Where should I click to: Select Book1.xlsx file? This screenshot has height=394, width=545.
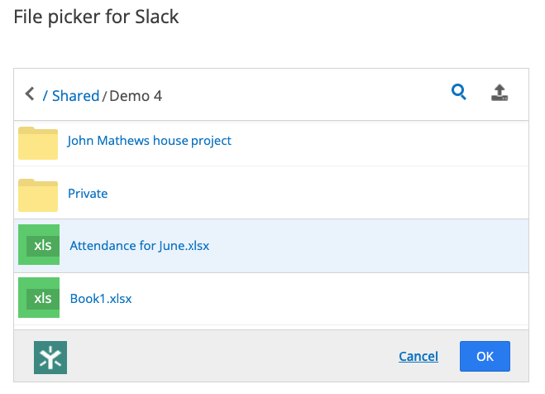[x=101, y=299]
